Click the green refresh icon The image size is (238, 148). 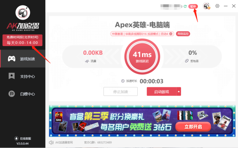click(185, 6)
